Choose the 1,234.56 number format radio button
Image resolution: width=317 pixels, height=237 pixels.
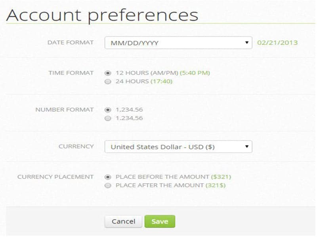(108, 110)
